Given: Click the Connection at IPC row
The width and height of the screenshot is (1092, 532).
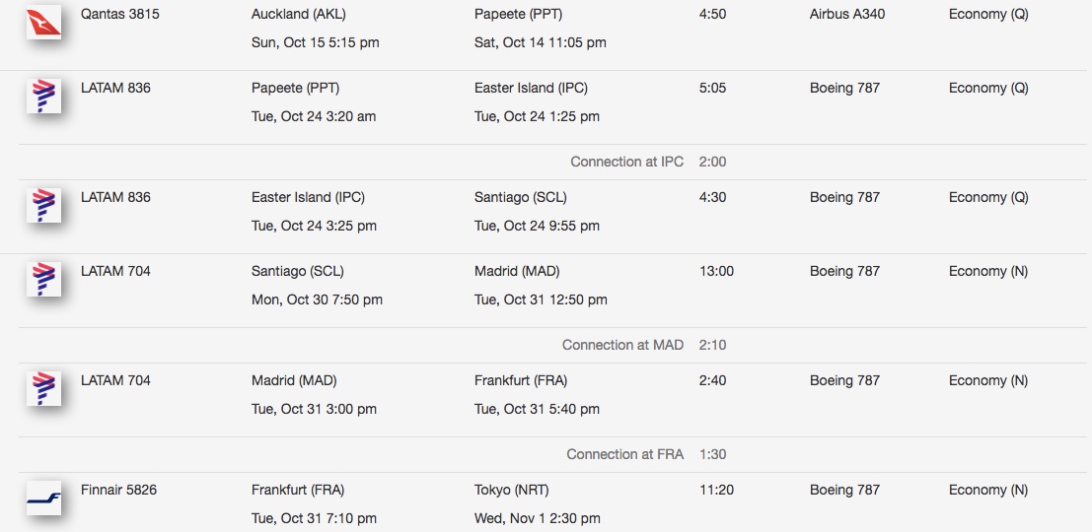Looking at the screenshot, I should (x=553, y=162).
